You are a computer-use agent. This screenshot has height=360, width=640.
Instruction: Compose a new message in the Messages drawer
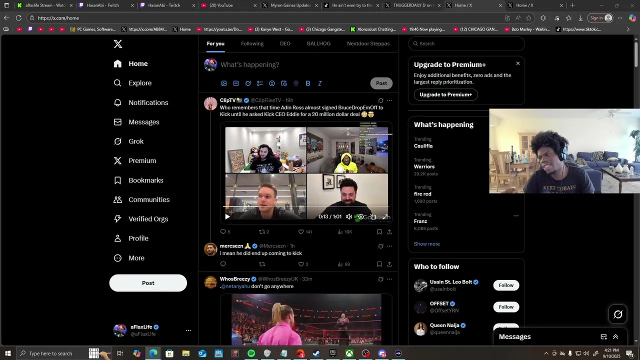603,337
